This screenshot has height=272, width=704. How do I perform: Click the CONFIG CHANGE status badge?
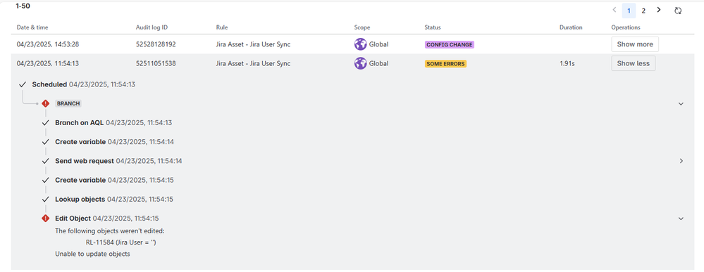pos(450,45)
